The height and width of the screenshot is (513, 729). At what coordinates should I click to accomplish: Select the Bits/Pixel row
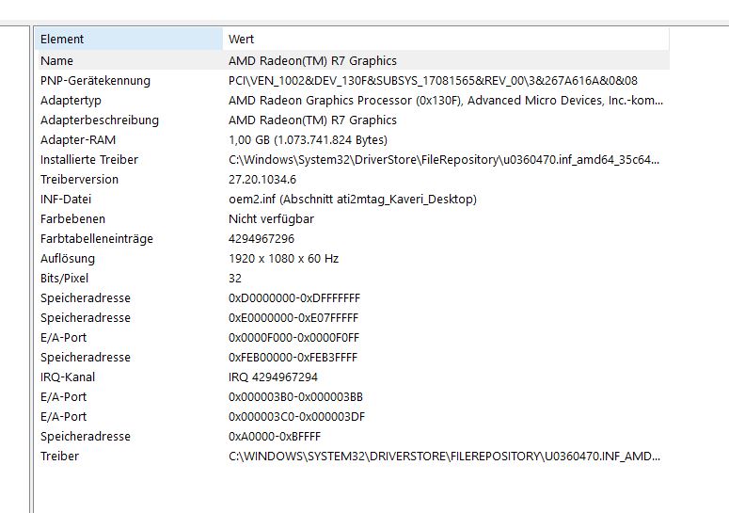pyautogui.click(x=64, y=278)
